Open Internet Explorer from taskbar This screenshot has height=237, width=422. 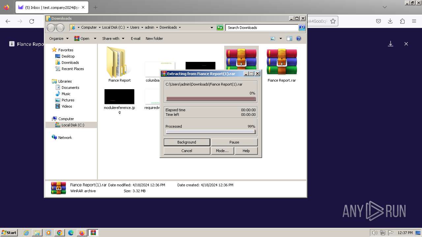click(26, 233)
